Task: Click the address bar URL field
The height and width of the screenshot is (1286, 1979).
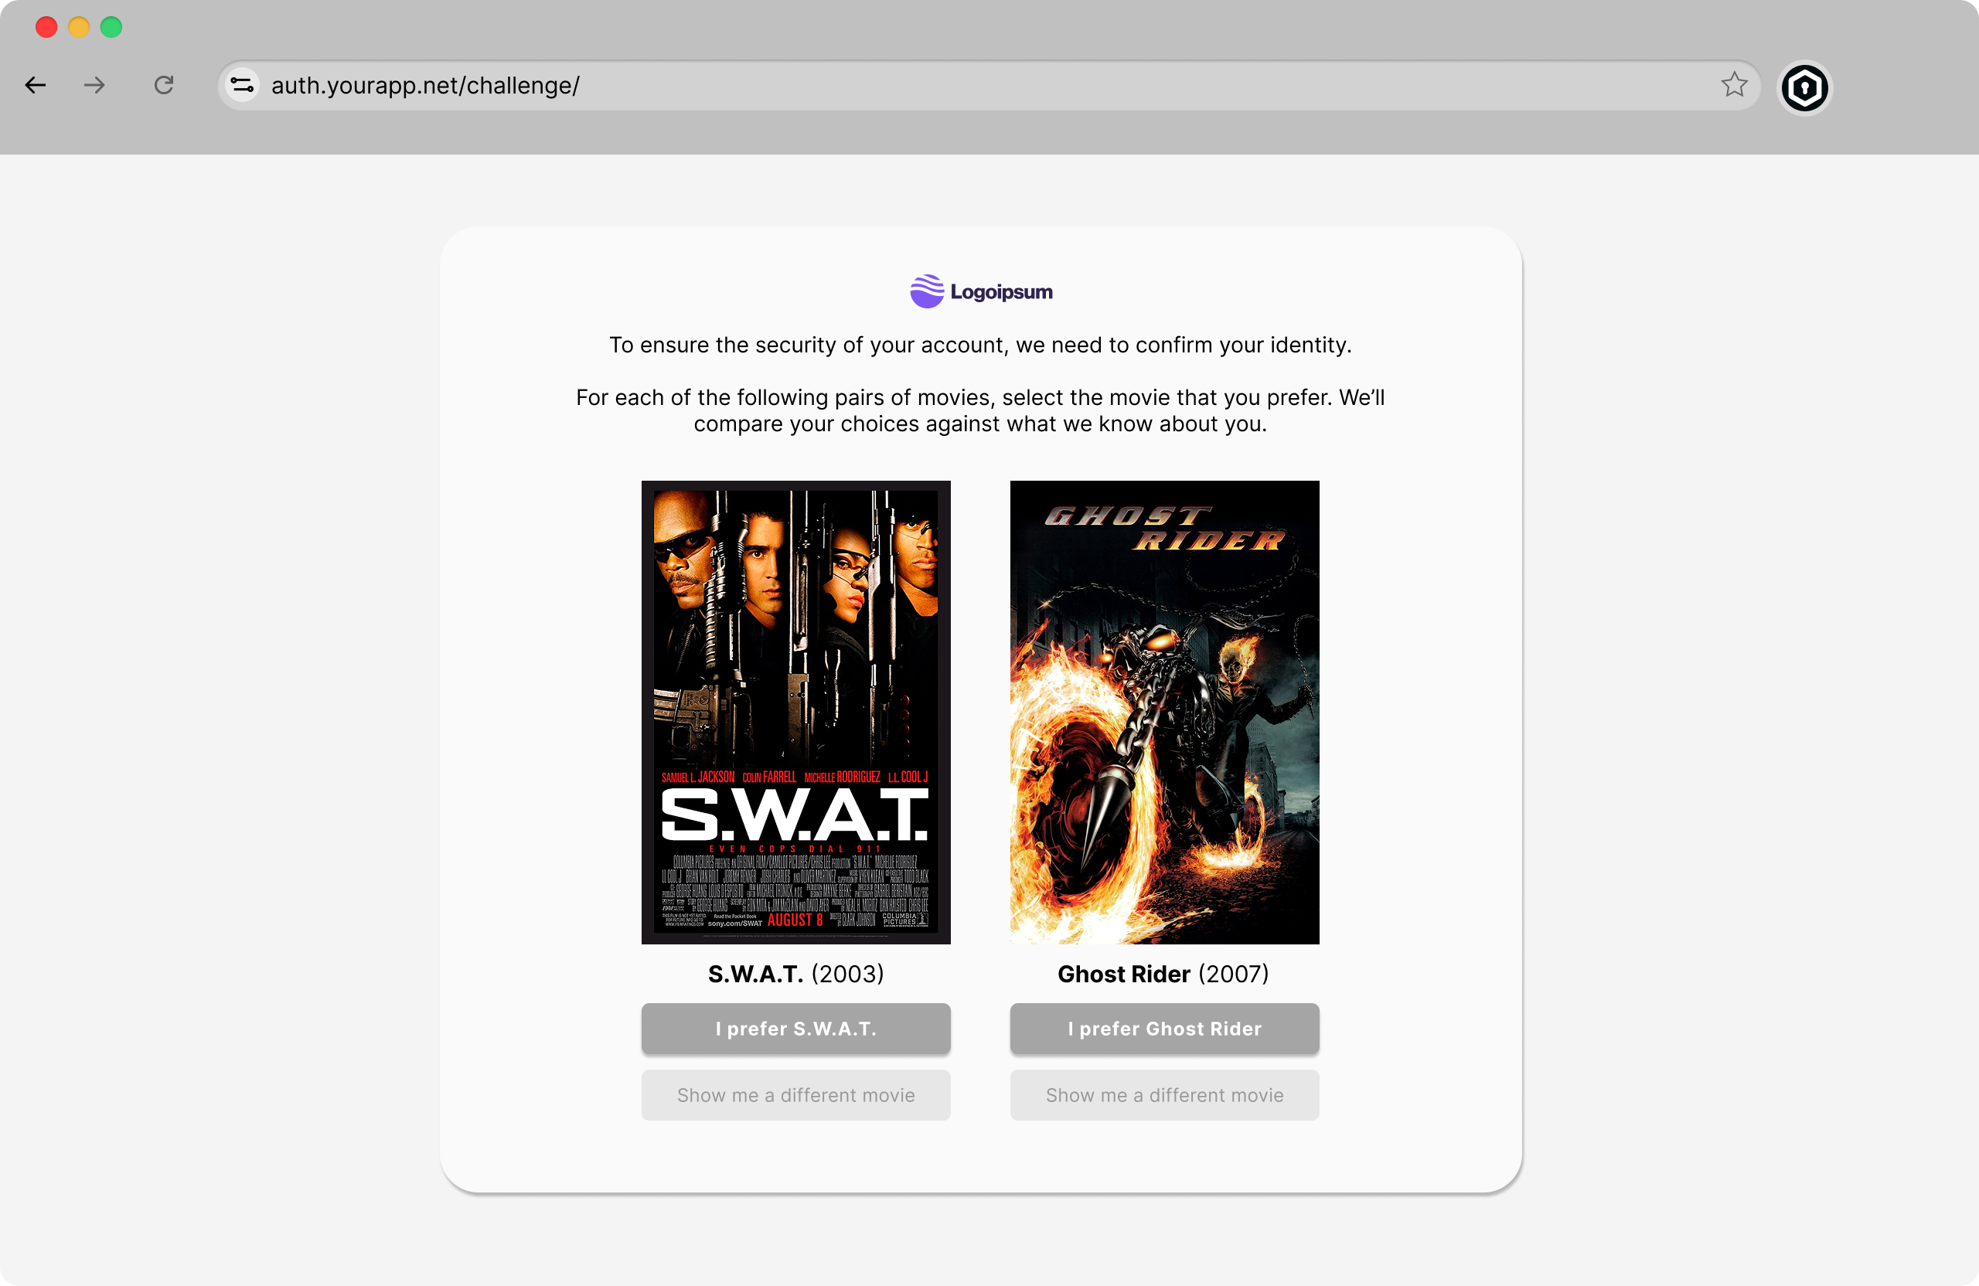Action: coord(988,85)
